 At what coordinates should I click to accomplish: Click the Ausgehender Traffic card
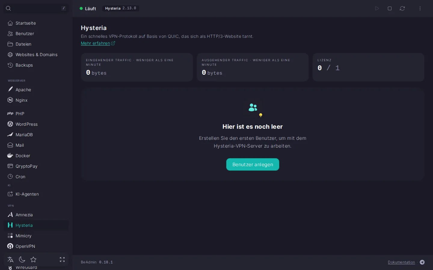[253, 67]
